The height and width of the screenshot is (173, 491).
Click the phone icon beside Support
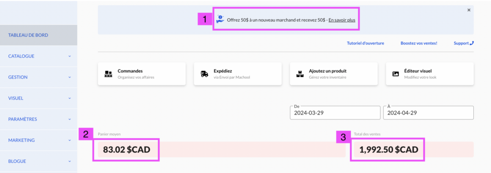pos(472,43)
